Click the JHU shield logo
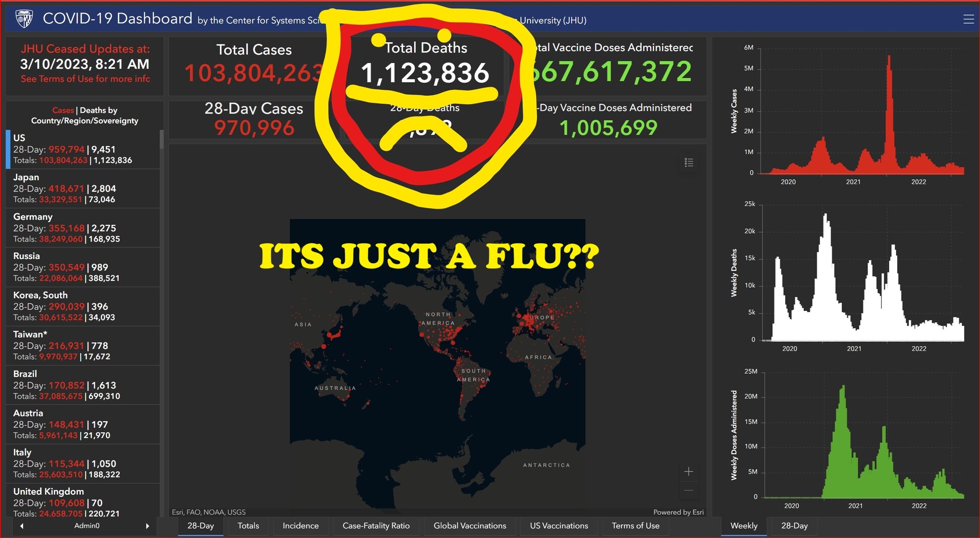The width and height of the screenshot is (980, 538). [24, 19]
